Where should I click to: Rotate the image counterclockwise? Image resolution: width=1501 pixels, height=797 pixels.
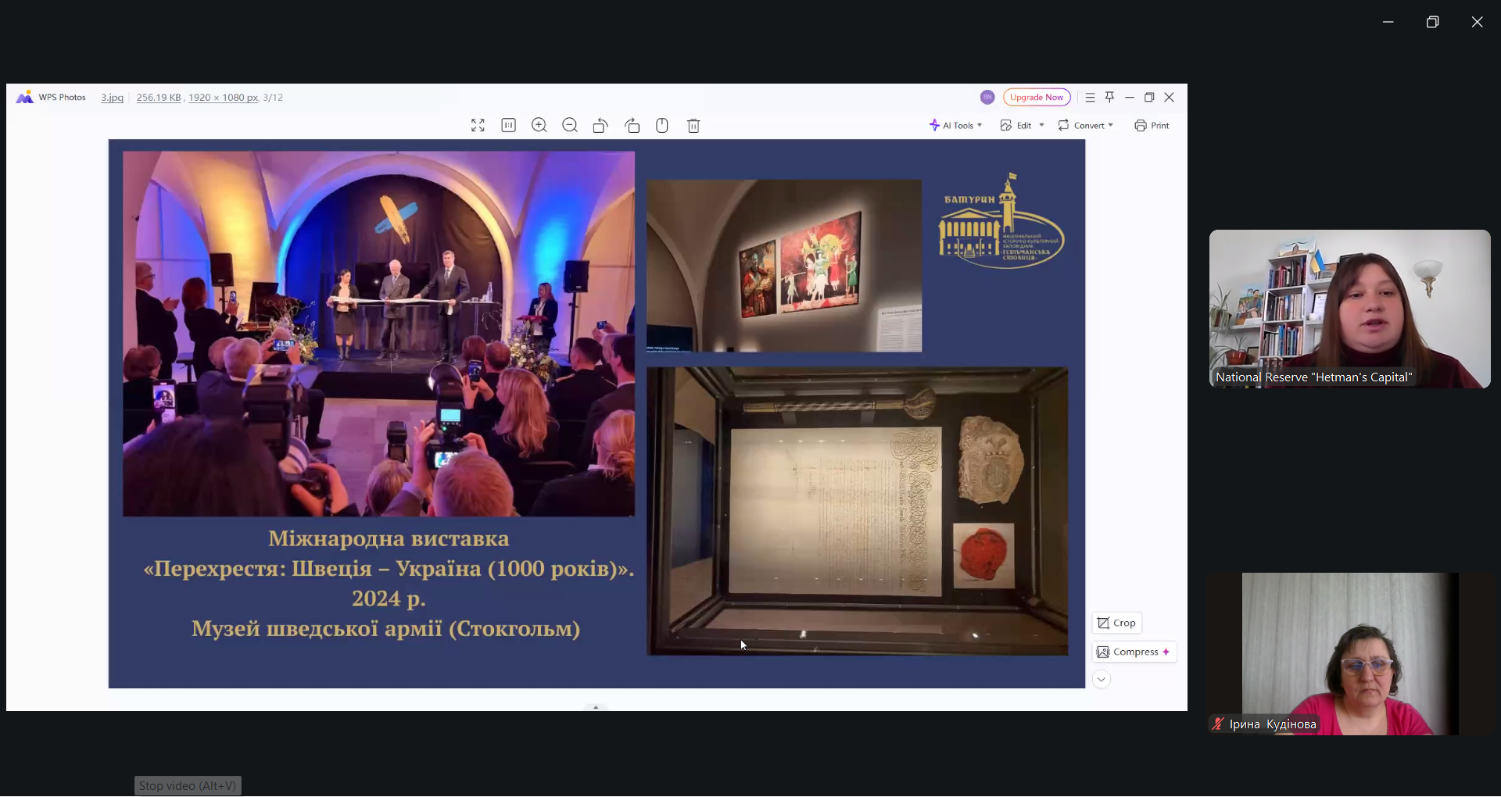[x=600, y=126]
